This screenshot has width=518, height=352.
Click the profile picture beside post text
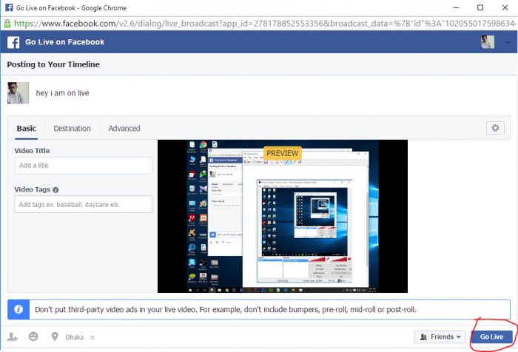pos(18,92)
